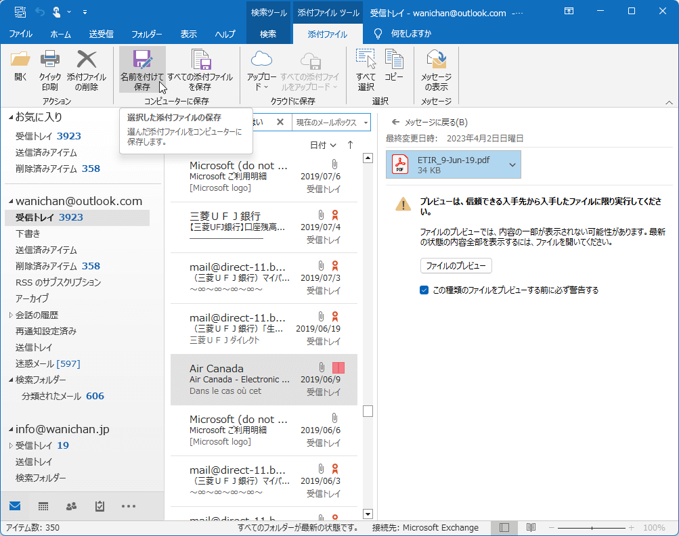Open the 表示 ribbon tab

coord(188,35)
